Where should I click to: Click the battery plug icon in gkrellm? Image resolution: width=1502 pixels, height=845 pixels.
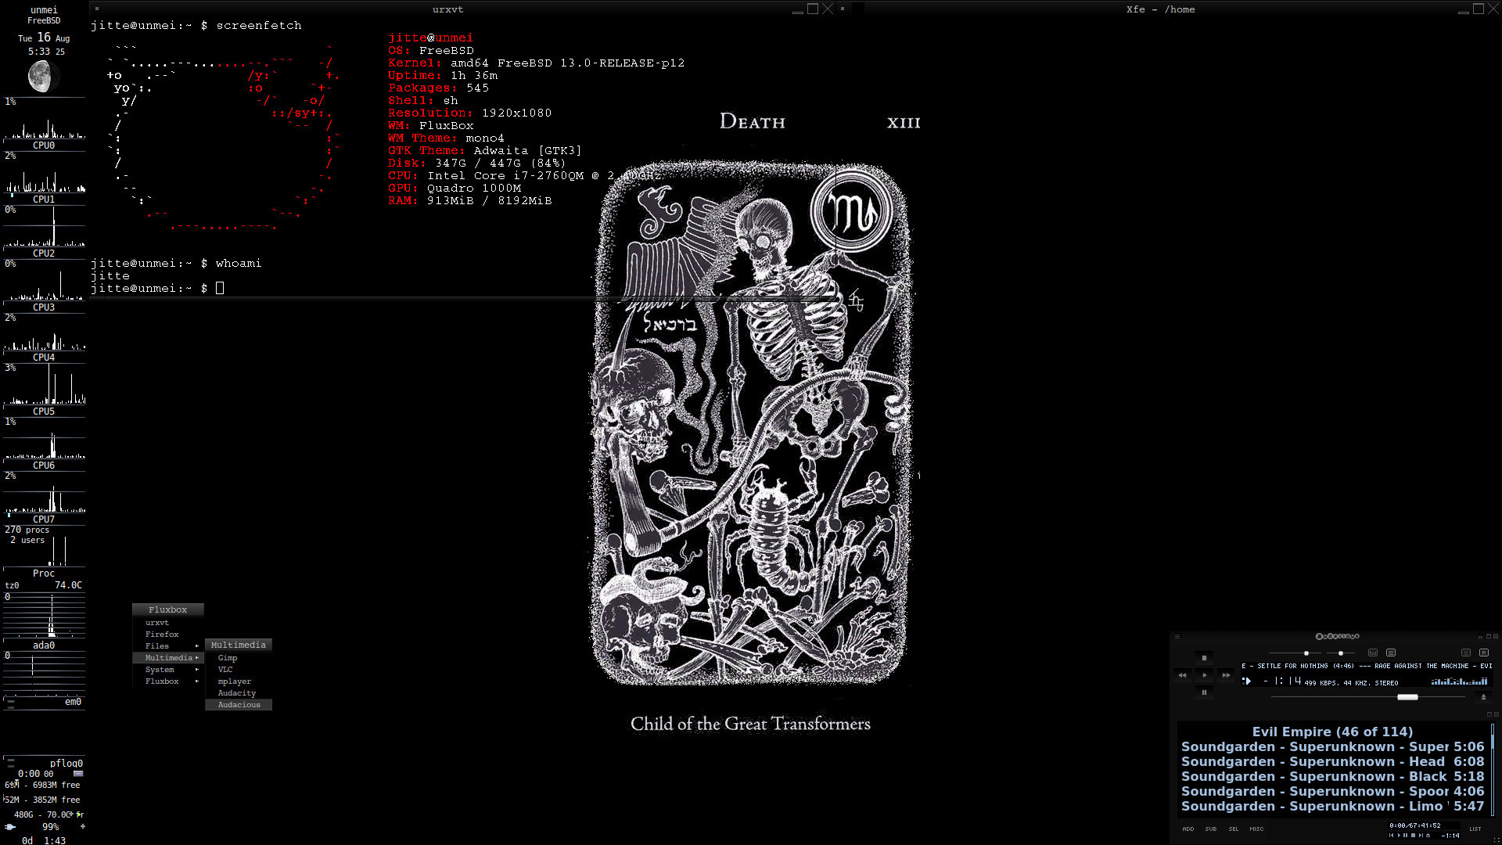[10, 827]
